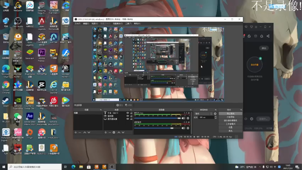This screenshot has height=170, width=302.
Task: Remove selected source with minus button
Action: tap(109, 133)
